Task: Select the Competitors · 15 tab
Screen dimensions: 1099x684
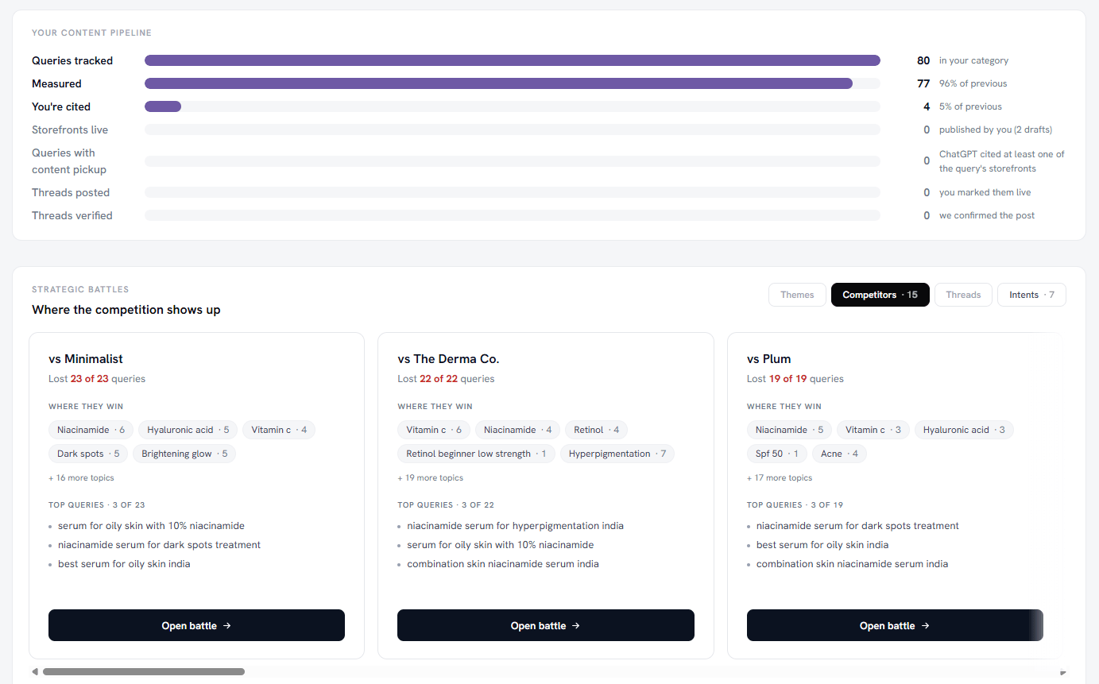Action: [880, 295]
